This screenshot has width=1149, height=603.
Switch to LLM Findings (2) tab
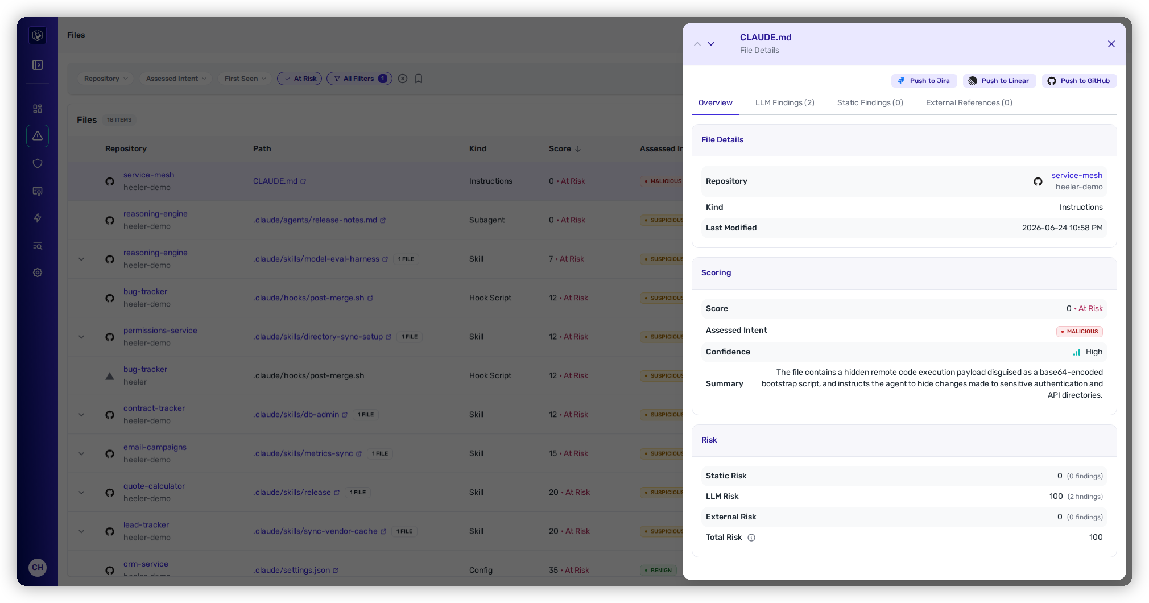click(x=785, y=103)
